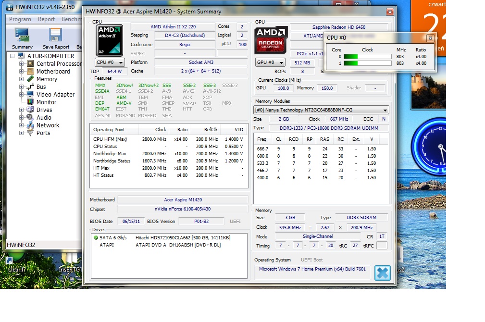Viewport: 485px width, 322px height.
Task: Expand the Audio tree node
Action: point(21,118)
